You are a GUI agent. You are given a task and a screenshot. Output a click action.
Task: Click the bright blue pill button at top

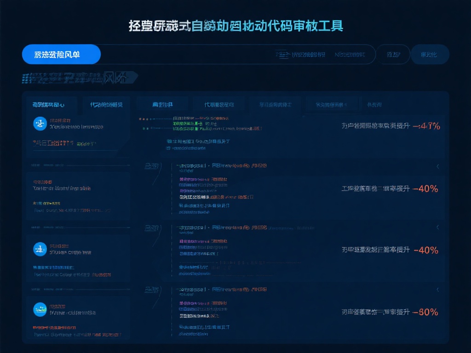(x=61, y=54)
